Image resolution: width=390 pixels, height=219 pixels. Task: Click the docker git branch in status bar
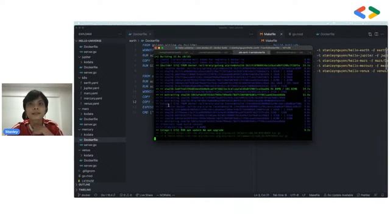(x=84, y=195)
